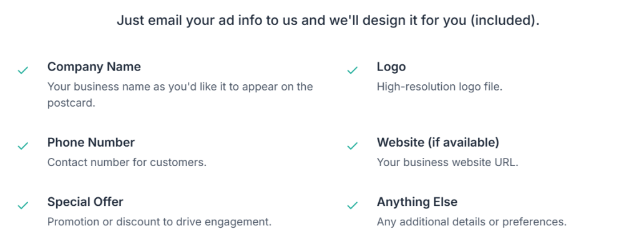Click the 'Your business name as you'd like' description
The image size is (639, 239).
coord(180,95)
